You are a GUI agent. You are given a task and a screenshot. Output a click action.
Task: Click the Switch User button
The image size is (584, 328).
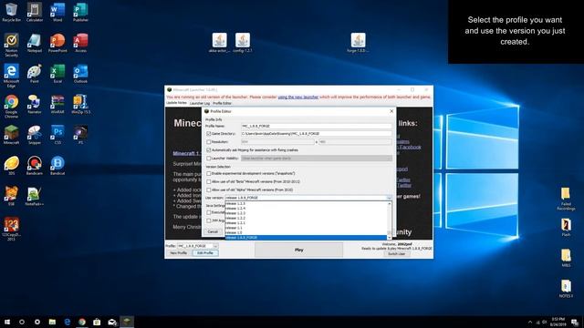(397, 253)
